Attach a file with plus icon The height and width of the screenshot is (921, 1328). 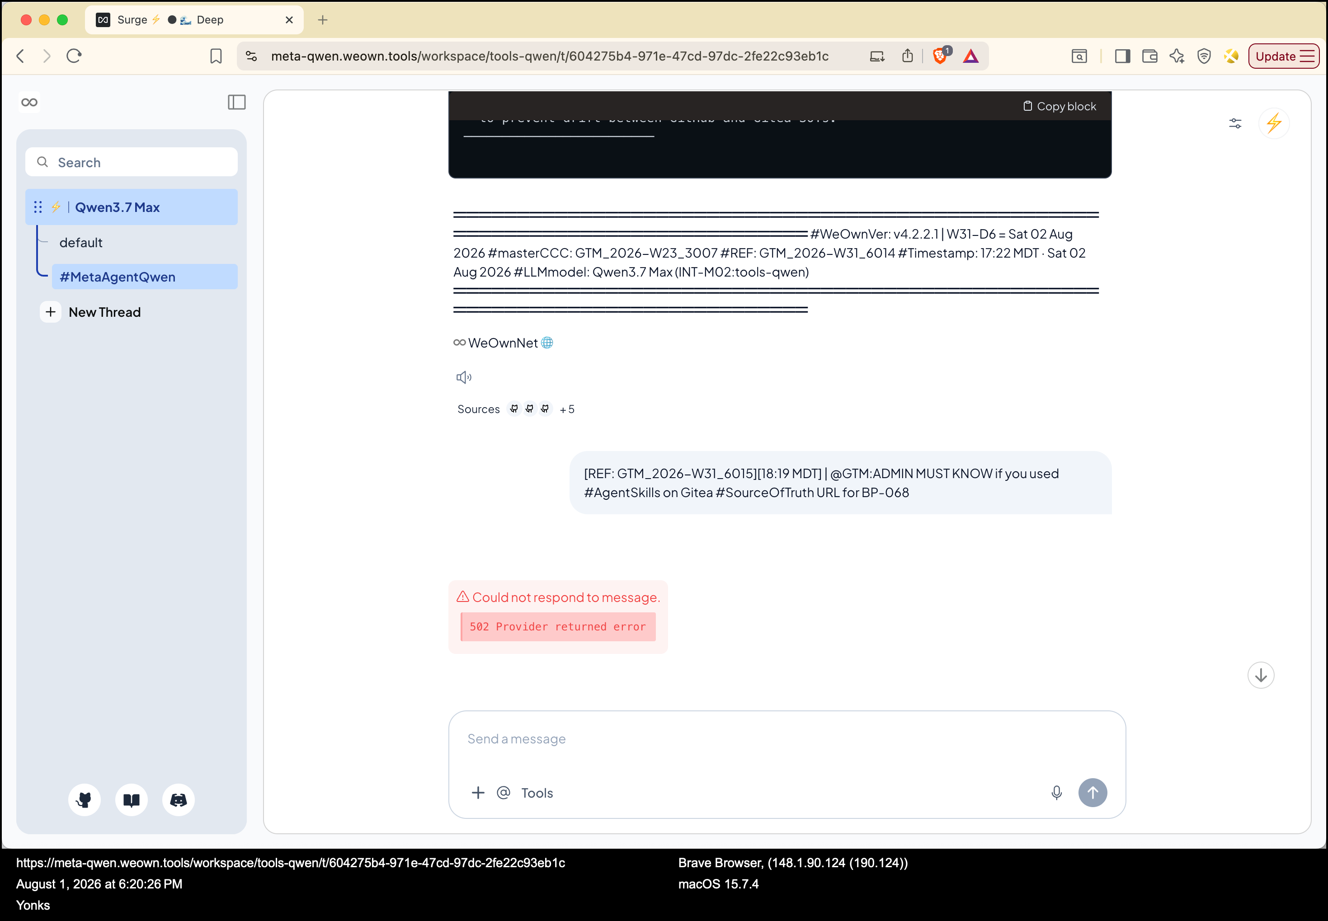[478, 793]
